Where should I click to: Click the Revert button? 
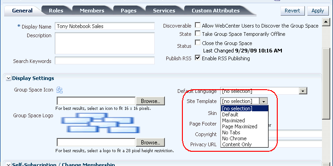tap(292, 11)
